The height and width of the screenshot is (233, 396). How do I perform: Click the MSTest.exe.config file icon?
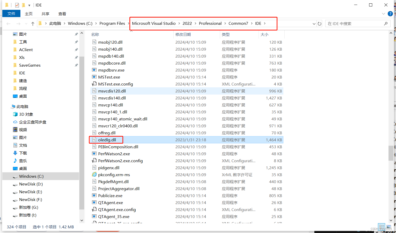click(94, 84)
